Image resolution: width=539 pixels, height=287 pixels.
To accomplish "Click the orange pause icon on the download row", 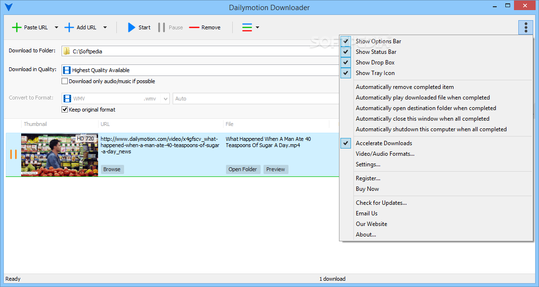I will click(x=13, y=154).
